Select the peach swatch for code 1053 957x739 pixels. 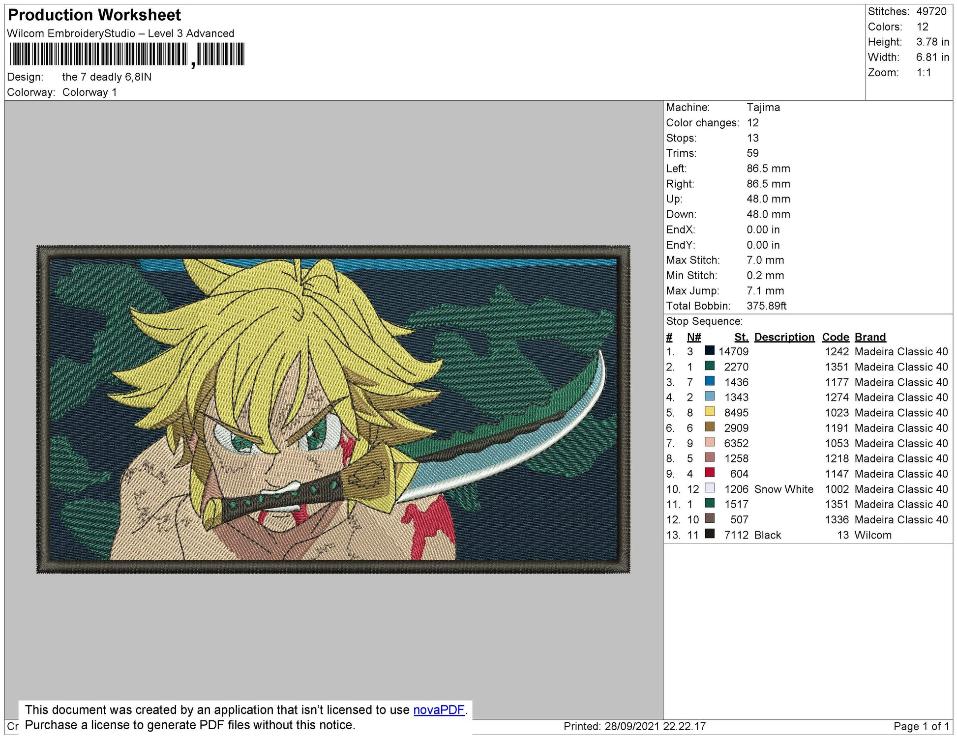click(710, 442)
